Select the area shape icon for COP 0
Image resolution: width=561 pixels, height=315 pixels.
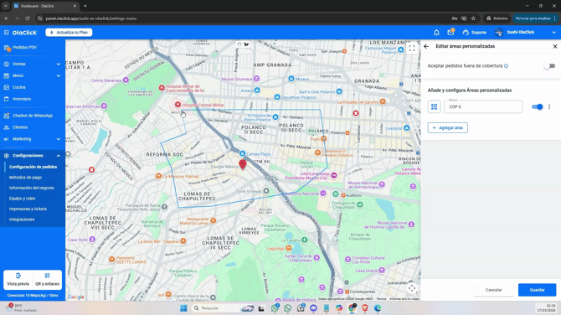(x=434, y=106)
